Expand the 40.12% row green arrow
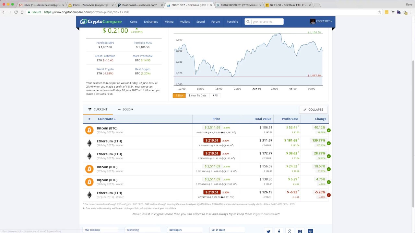This screenshot has height=233, width=415. pos(329,130)
